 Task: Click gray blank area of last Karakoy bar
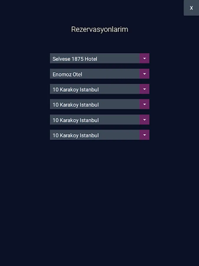[x=119, y=135]
